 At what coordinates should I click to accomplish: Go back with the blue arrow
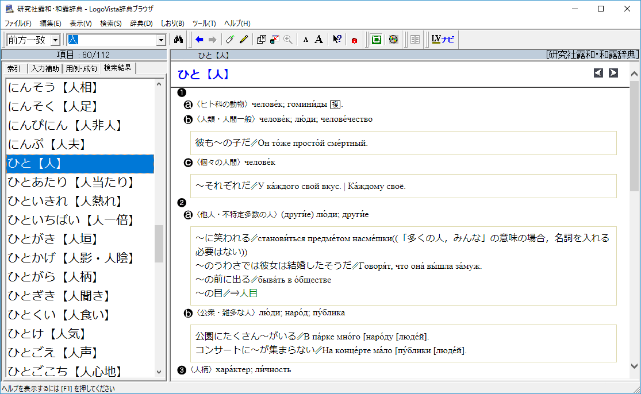click(199, 40)
